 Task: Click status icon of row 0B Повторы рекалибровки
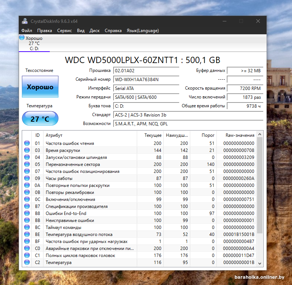click(27, 192)
